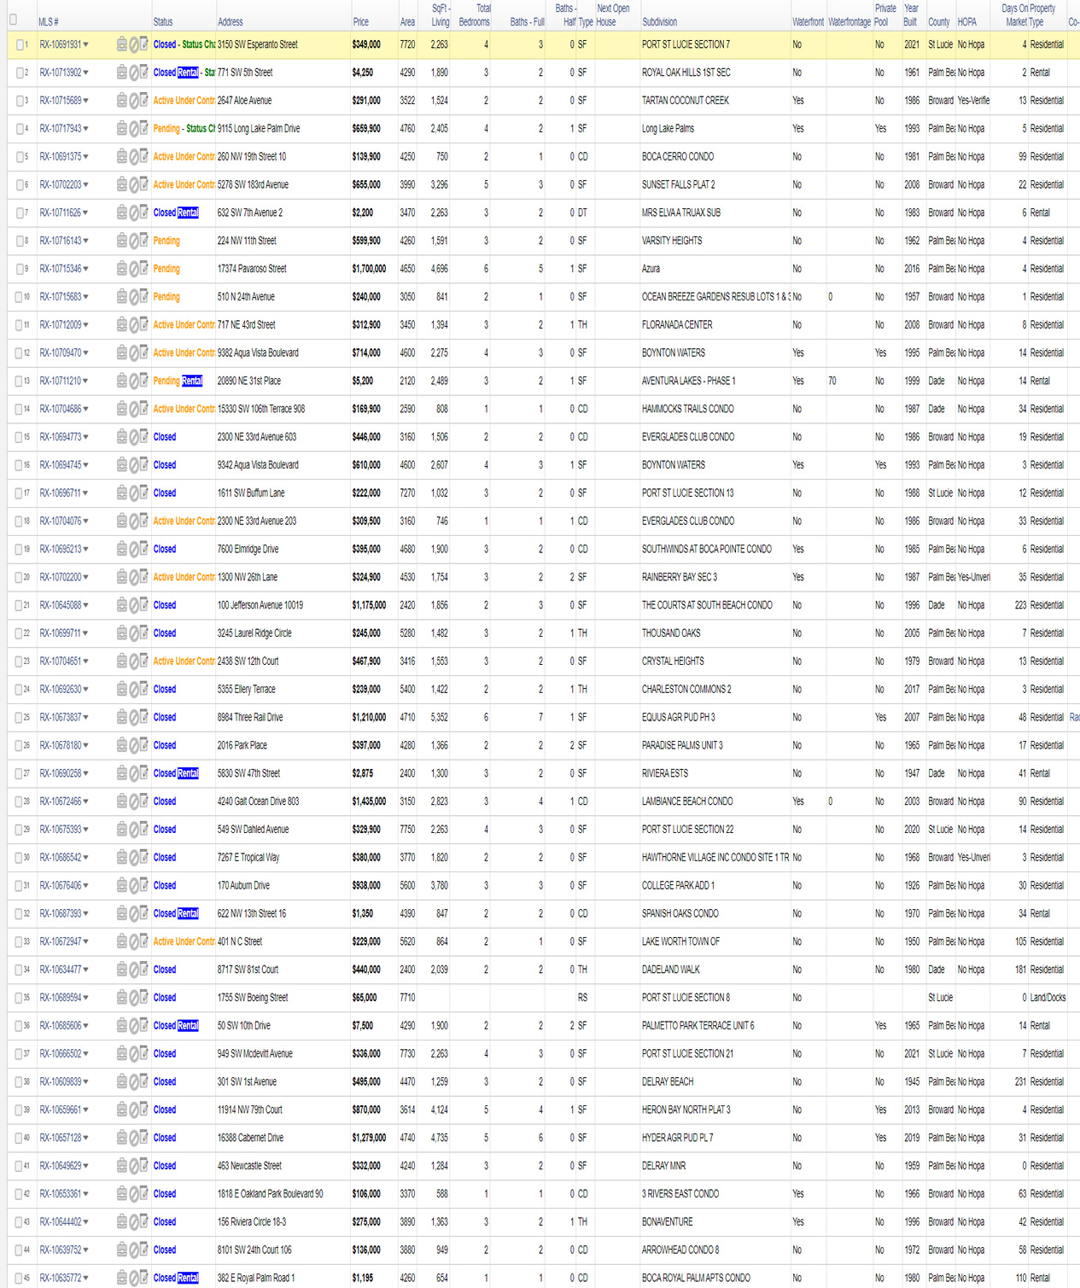The image size is (1080, 1288).
Task: Select checkbox for row 4 listing
Action: tap(20, 129)
